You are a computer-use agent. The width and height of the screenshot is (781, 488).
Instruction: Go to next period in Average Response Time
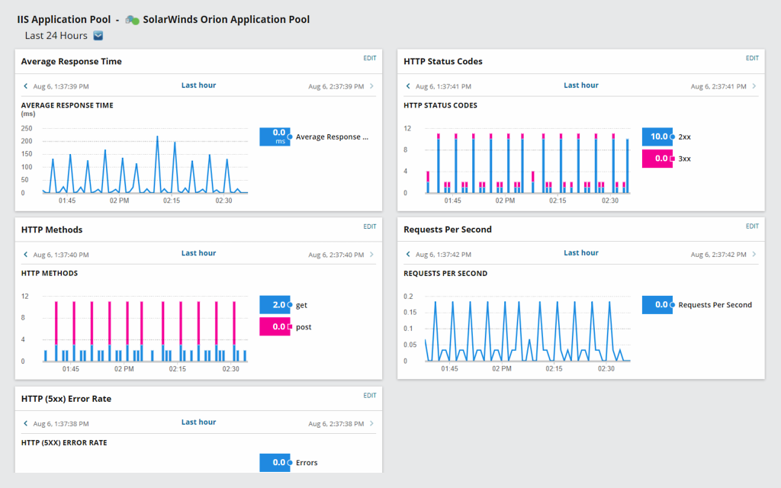coord(371,87)
